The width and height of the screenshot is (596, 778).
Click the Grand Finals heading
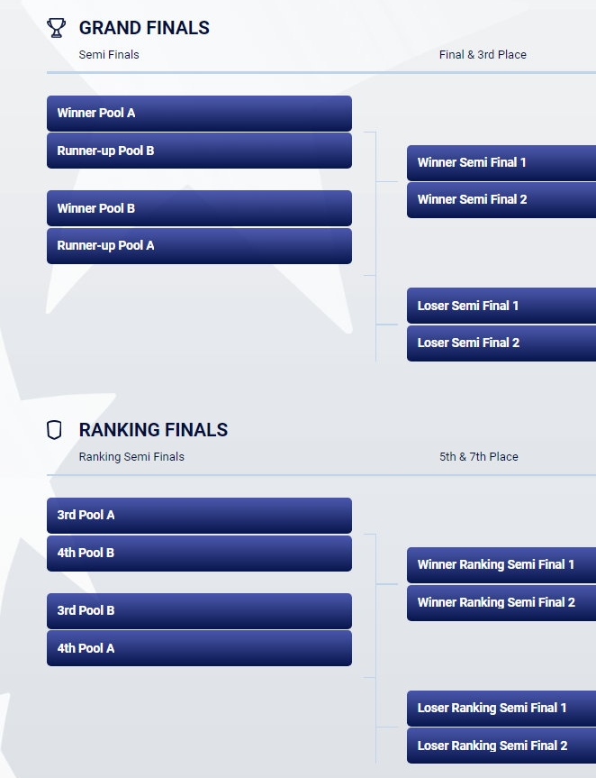pyautogui.click(x=144, y=28)
